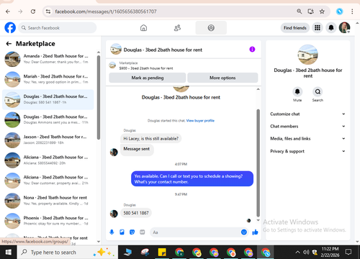360x259 pixels.
Task: Expand Chat members section
Action: pos(308,127)
